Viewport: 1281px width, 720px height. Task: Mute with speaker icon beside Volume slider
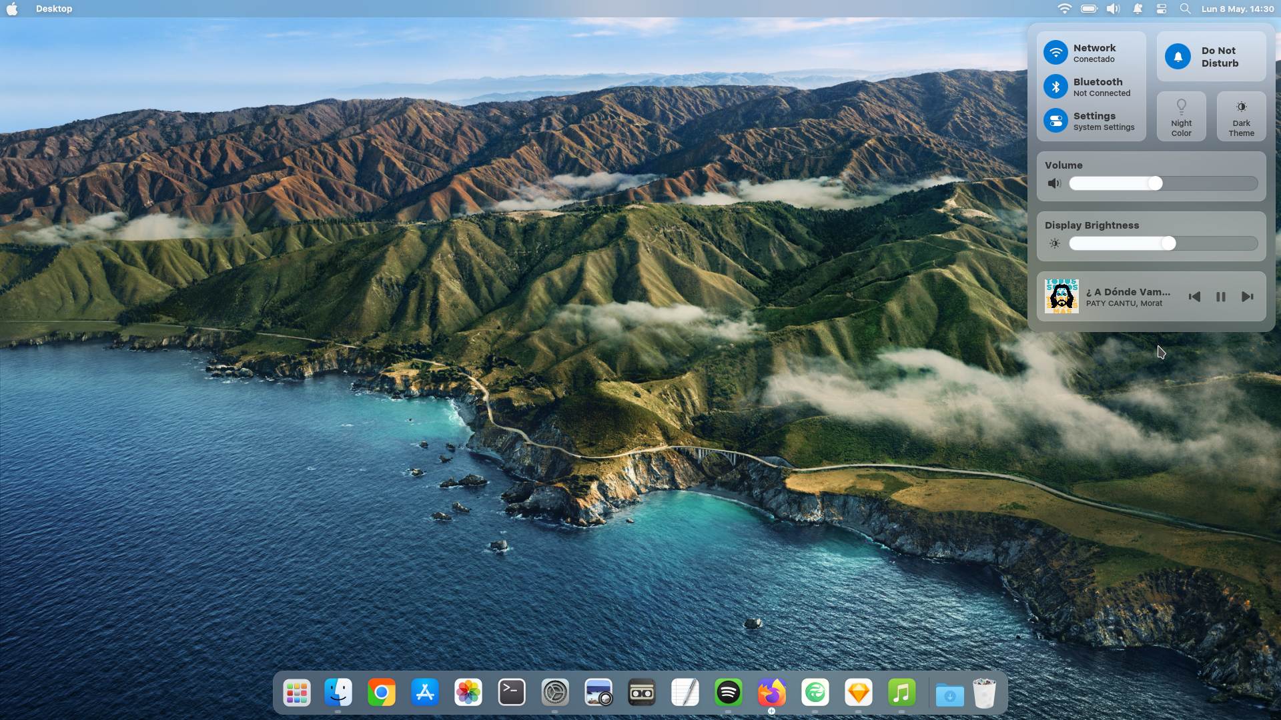1054,183
